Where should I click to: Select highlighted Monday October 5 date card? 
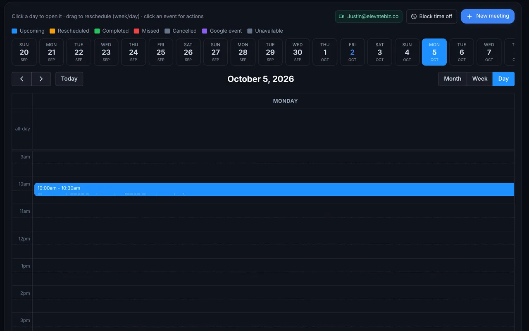click(x=434, y=52)
